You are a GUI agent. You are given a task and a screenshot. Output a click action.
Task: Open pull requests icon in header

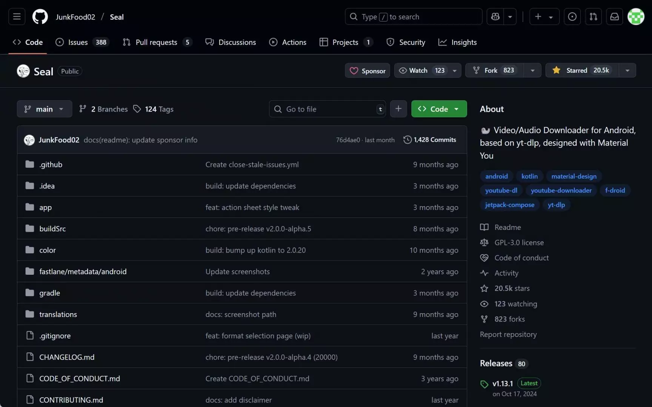[x=593, y=17]
